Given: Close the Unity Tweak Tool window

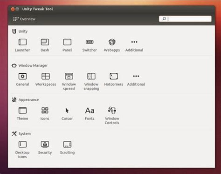Looking at the screenshot, I should [x=13, y=9].
